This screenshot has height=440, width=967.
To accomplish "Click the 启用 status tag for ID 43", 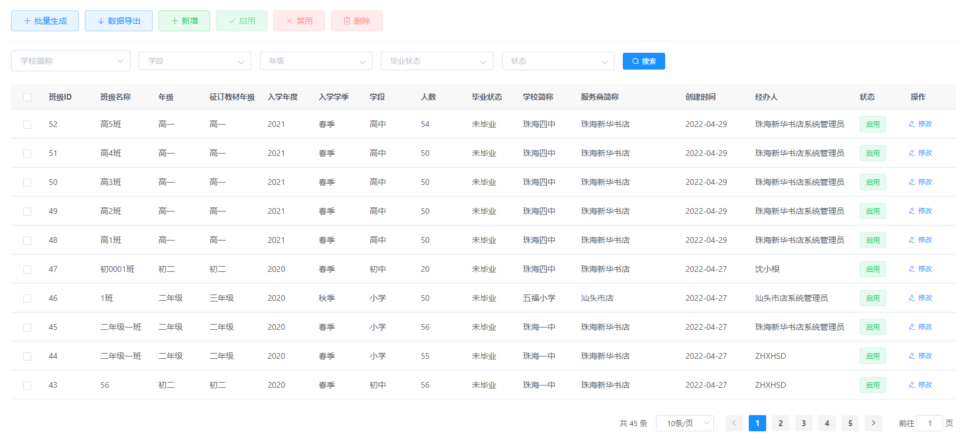I will point(873,385).
